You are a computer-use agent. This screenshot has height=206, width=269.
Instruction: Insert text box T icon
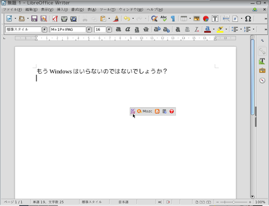click(215, 18)
